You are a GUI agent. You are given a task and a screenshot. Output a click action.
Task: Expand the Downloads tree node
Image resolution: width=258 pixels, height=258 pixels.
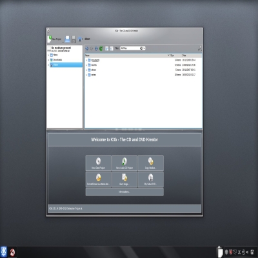click(48, 60)
